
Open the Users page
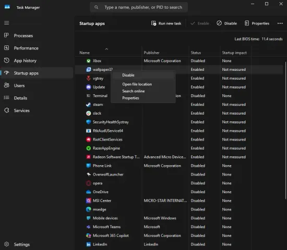pyautogui.click(x=37, y=85)
